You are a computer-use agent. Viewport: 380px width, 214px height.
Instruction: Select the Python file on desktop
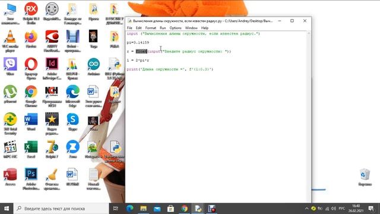pos(115,152)
